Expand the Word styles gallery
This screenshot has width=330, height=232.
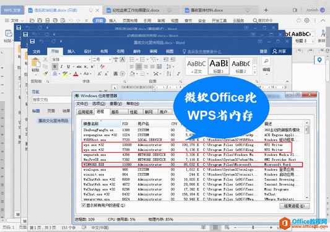point(254,72)
